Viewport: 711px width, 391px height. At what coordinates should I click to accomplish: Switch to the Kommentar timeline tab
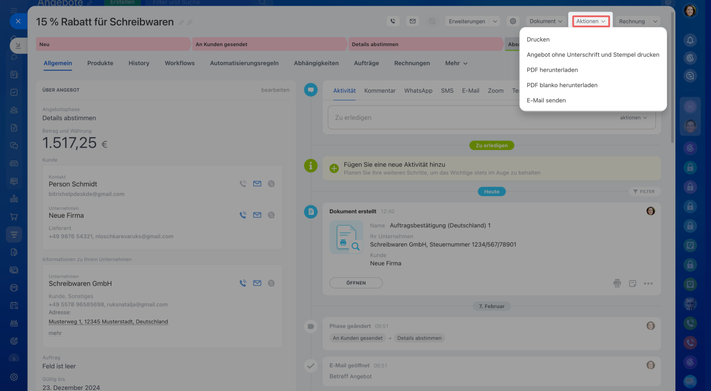pyautogui.click(x=380, y=91)
